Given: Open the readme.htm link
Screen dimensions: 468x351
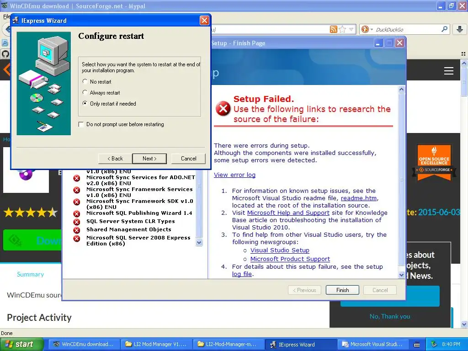Looking at the screenshot, I should 359,198.
